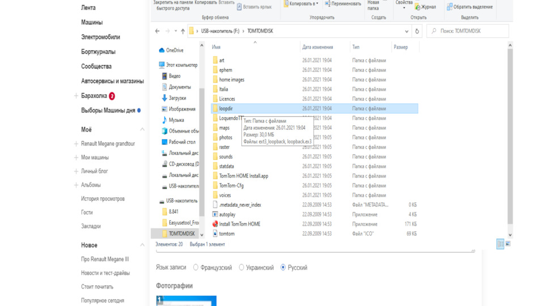The height and width of the screenshot is (306, 544).
Task: Open the OneDrive item in navigation pane
Action: point(171,50)
